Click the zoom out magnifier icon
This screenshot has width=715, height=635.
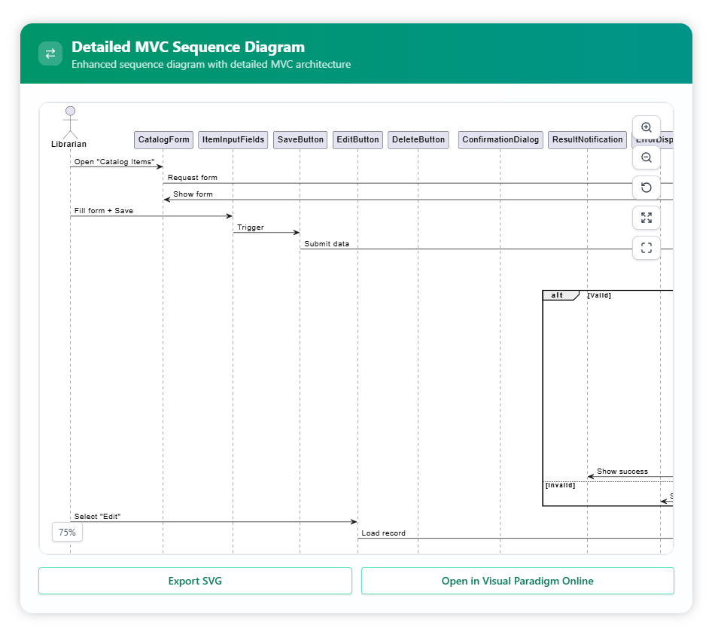coord(646,158)
